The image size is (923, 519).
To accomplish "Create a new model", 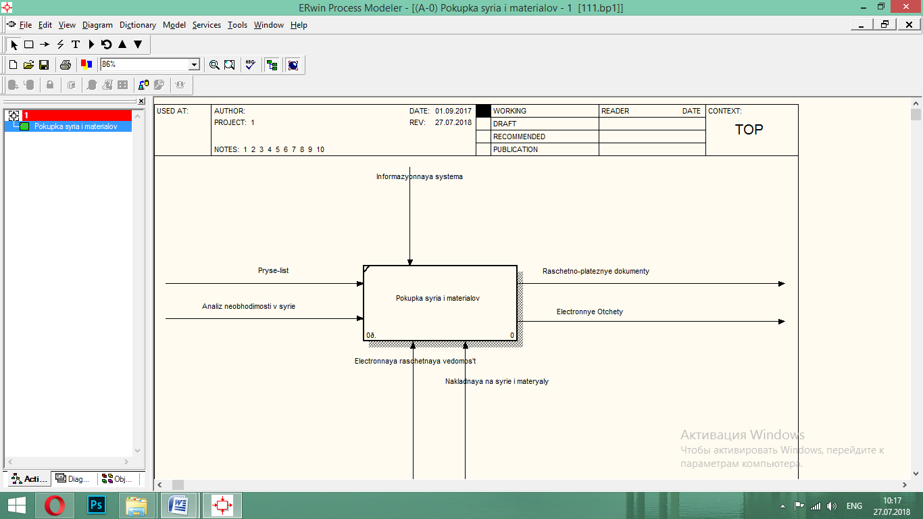I will click(13, 65).
